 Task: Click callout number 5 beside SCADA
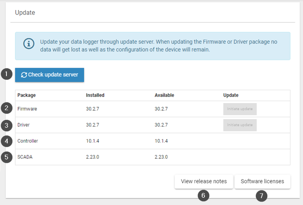(x=6, y=157)
